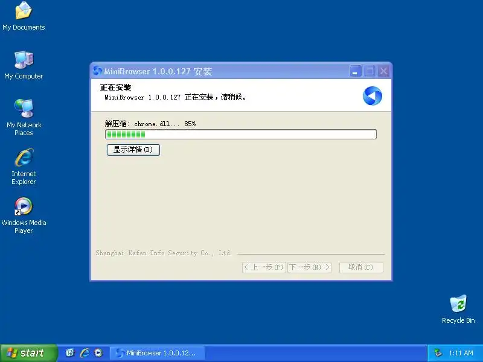Click 'MiniBrowser 1.0.0.127 正在安装，请稍候' subtitle text
483x362 pixels.
point(175,97)
